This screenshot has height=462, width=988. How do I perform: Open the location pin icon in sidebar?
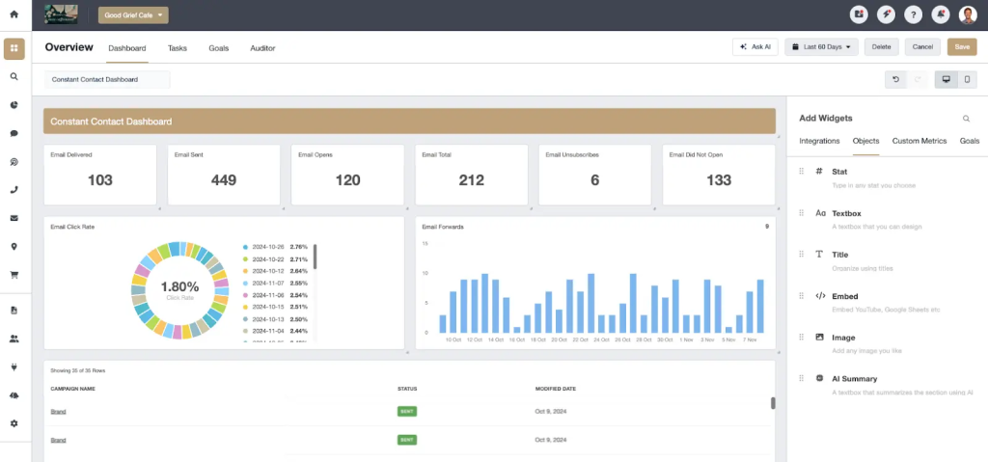pos(14,247)
